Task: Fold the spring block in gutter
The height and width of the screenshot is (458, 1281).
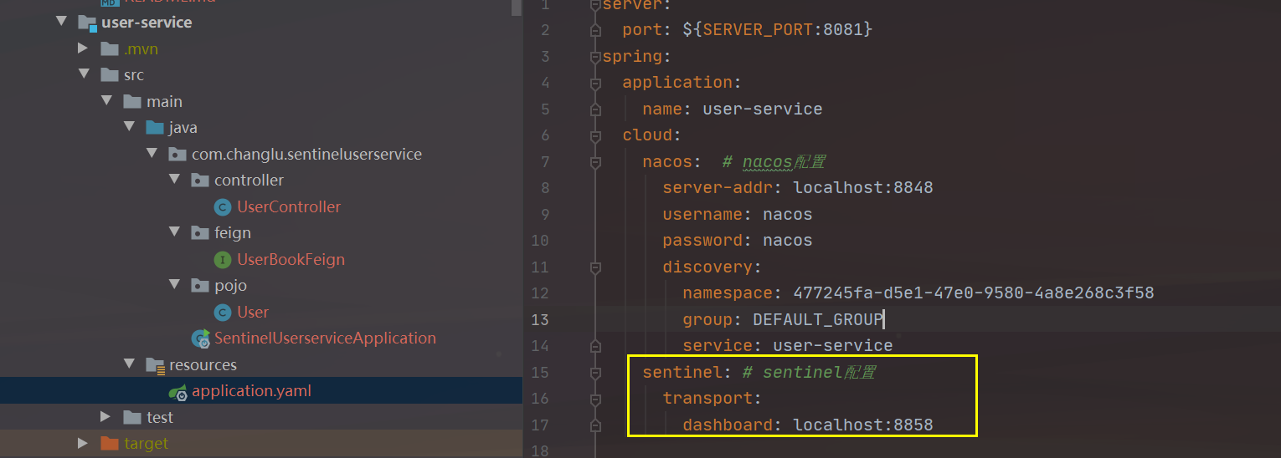Action: [x=595, y=57]
